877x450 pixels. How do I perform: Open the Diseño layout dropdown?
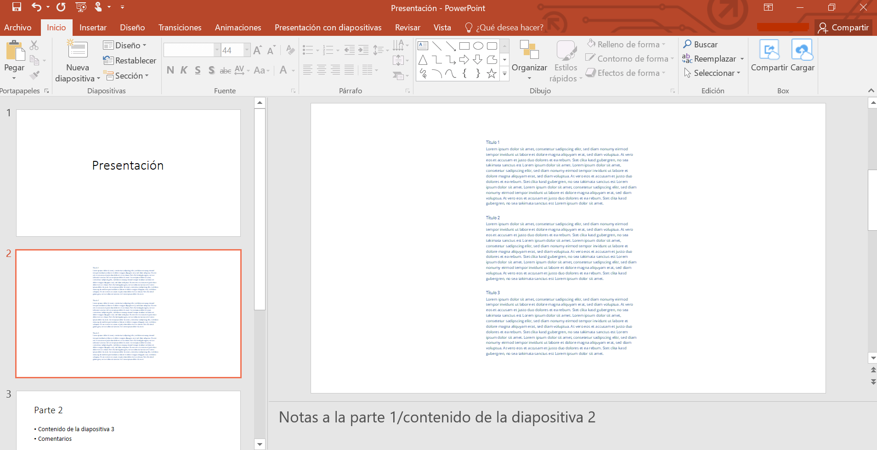click(x=125, y=45)
